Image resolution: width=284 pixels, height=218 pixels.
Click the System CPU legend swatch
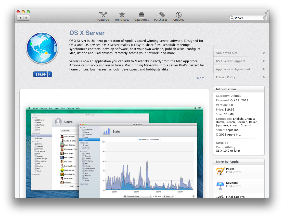pos(140,139)
